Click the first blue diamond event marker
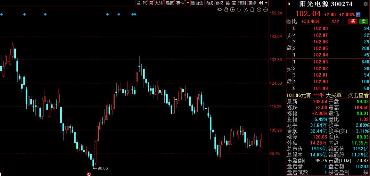Viewport: 370px width, 176px height. click(1, 14)
